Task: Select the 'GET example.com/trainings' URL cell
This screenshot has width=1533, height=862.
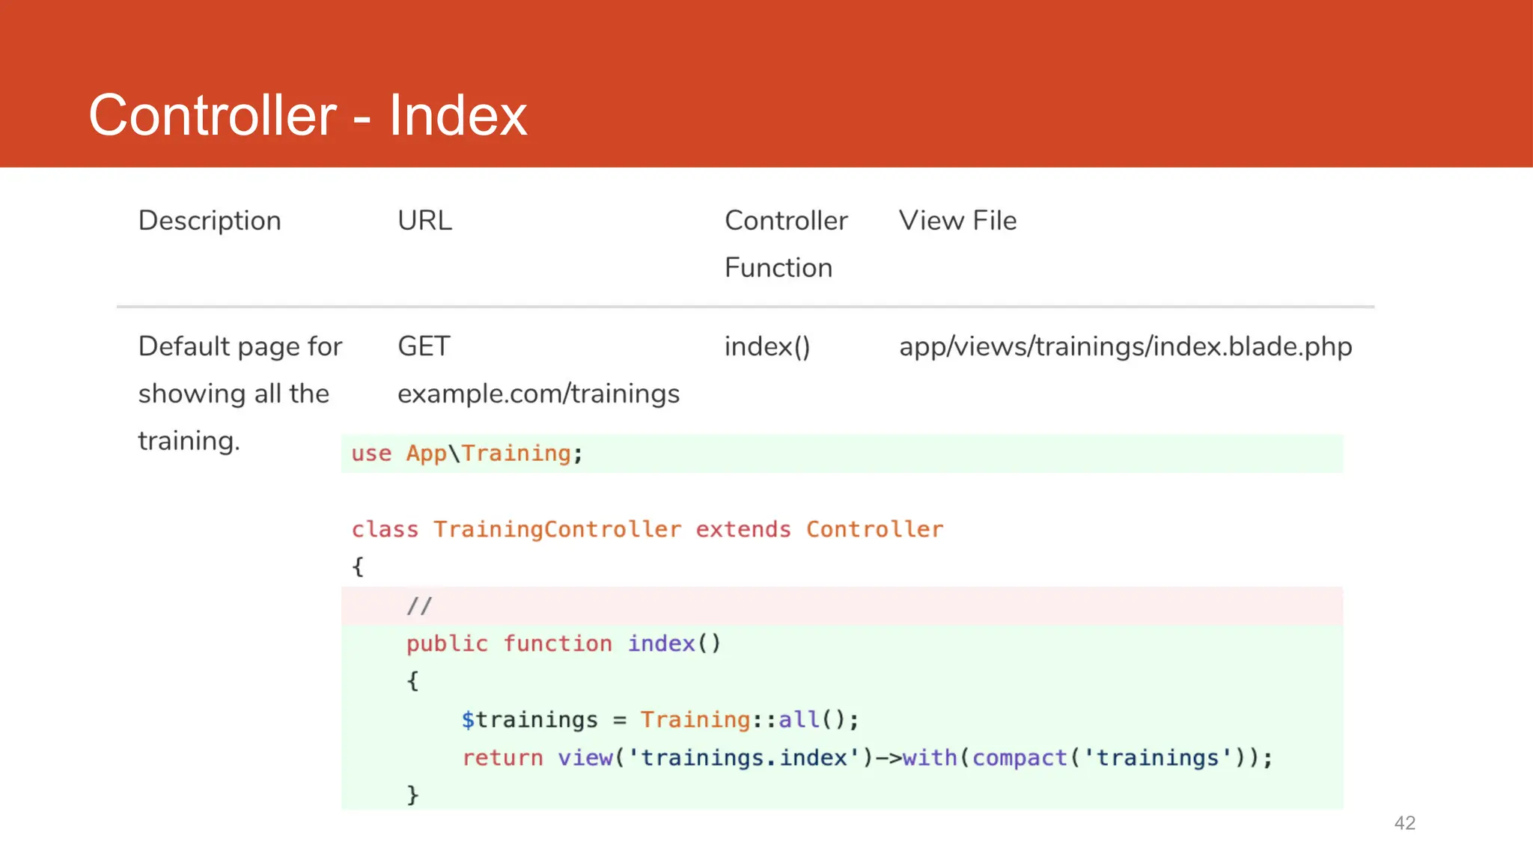Action: click(x=538, y=370)
